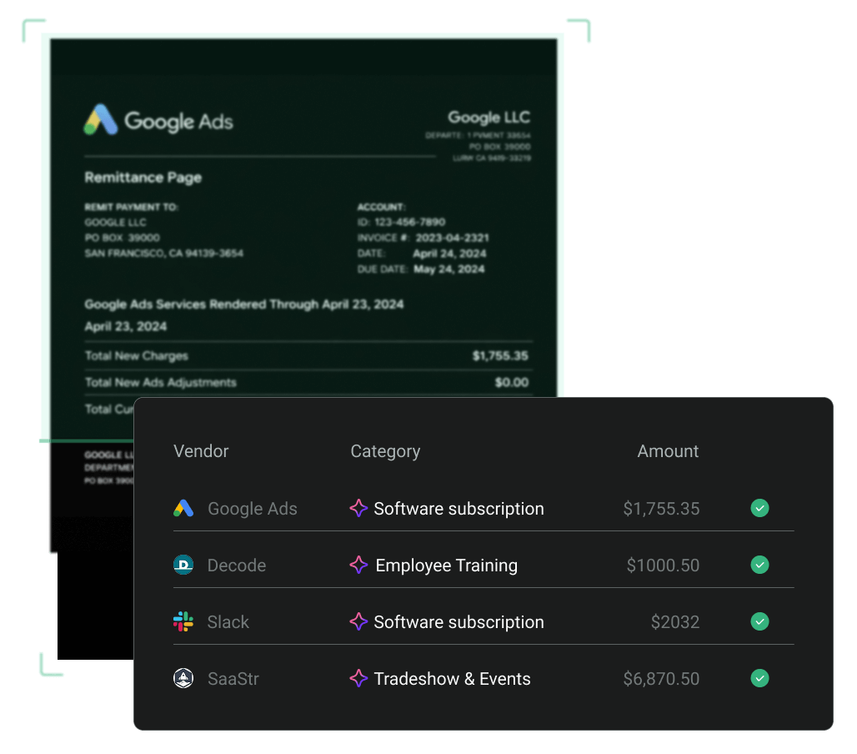Click the SaaStr vendor logo icon
857x754 pixels.
click(183, 678)
